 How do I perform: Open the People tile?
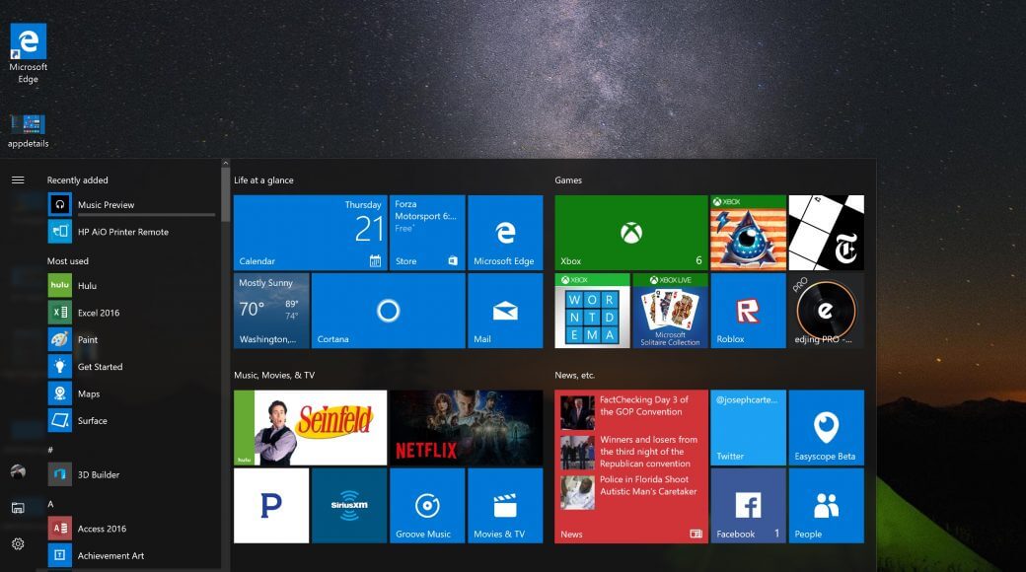826,505
